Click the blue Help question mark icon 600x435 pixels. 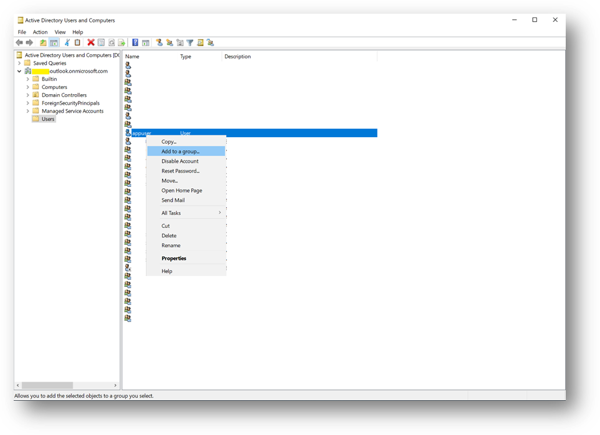135,42
